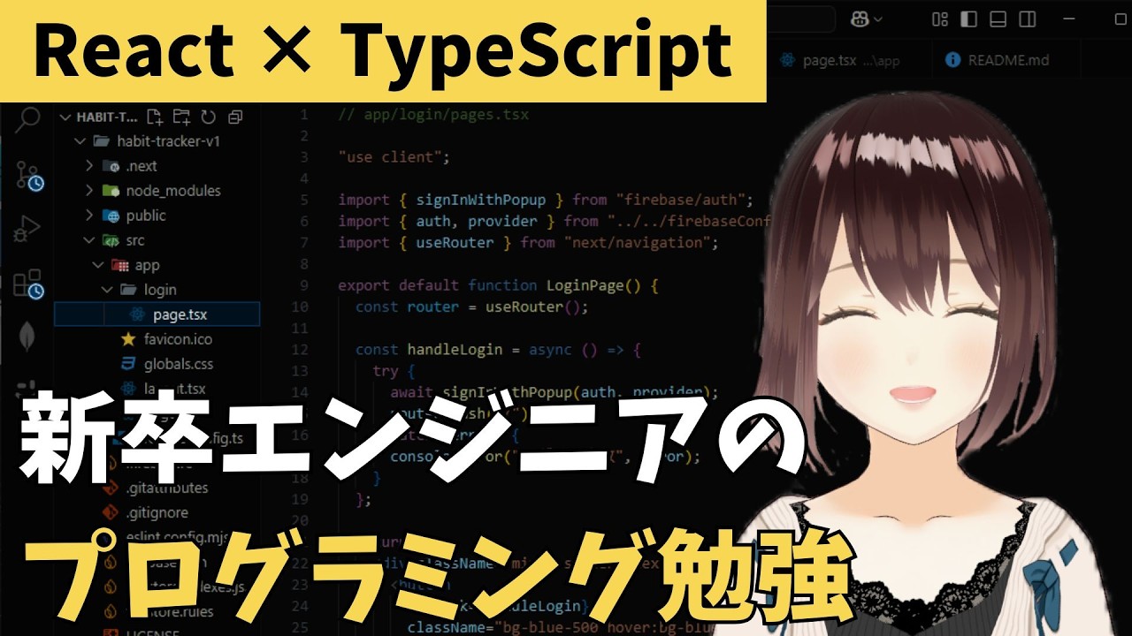Expand the .next folder

click(x=88, y=166)
